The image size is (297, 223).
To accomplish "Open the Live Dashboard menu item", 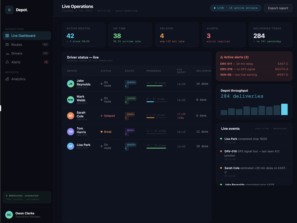I will [27, 36].
